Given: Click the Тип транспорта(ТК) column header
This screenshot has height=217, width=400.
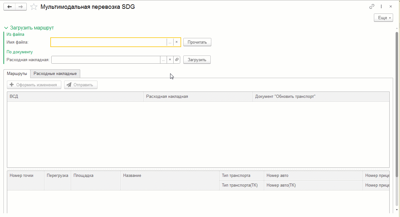Looking at the screenshot, I should pos(242,185).
